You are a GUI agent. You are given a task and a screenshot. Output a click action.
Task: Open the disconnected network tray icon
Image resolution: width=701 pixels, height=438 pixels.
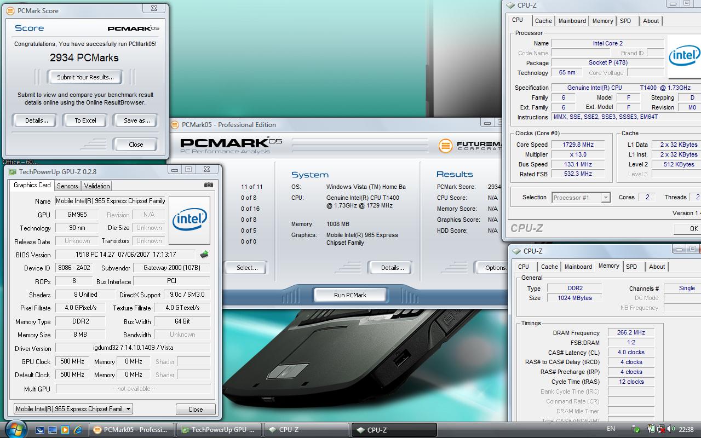[661, 429]
